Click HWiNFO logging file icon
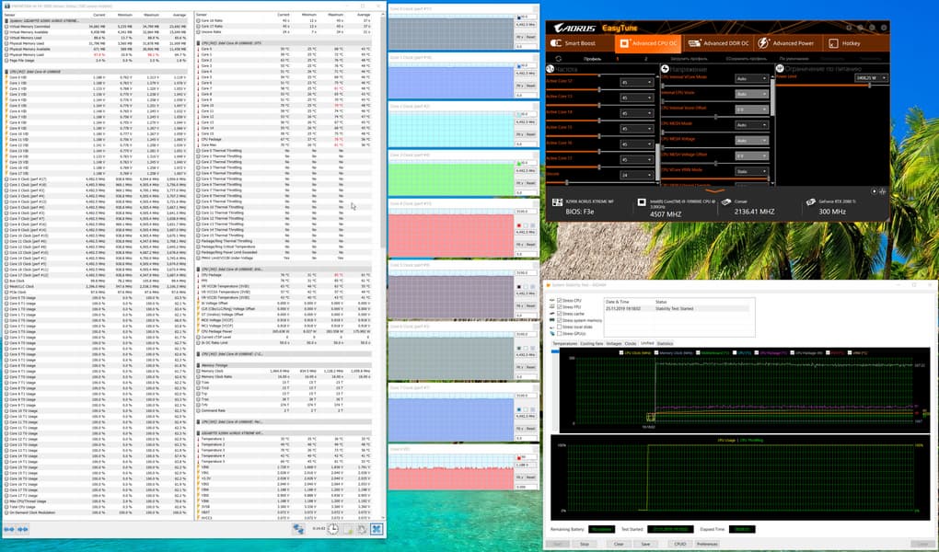 348,529
